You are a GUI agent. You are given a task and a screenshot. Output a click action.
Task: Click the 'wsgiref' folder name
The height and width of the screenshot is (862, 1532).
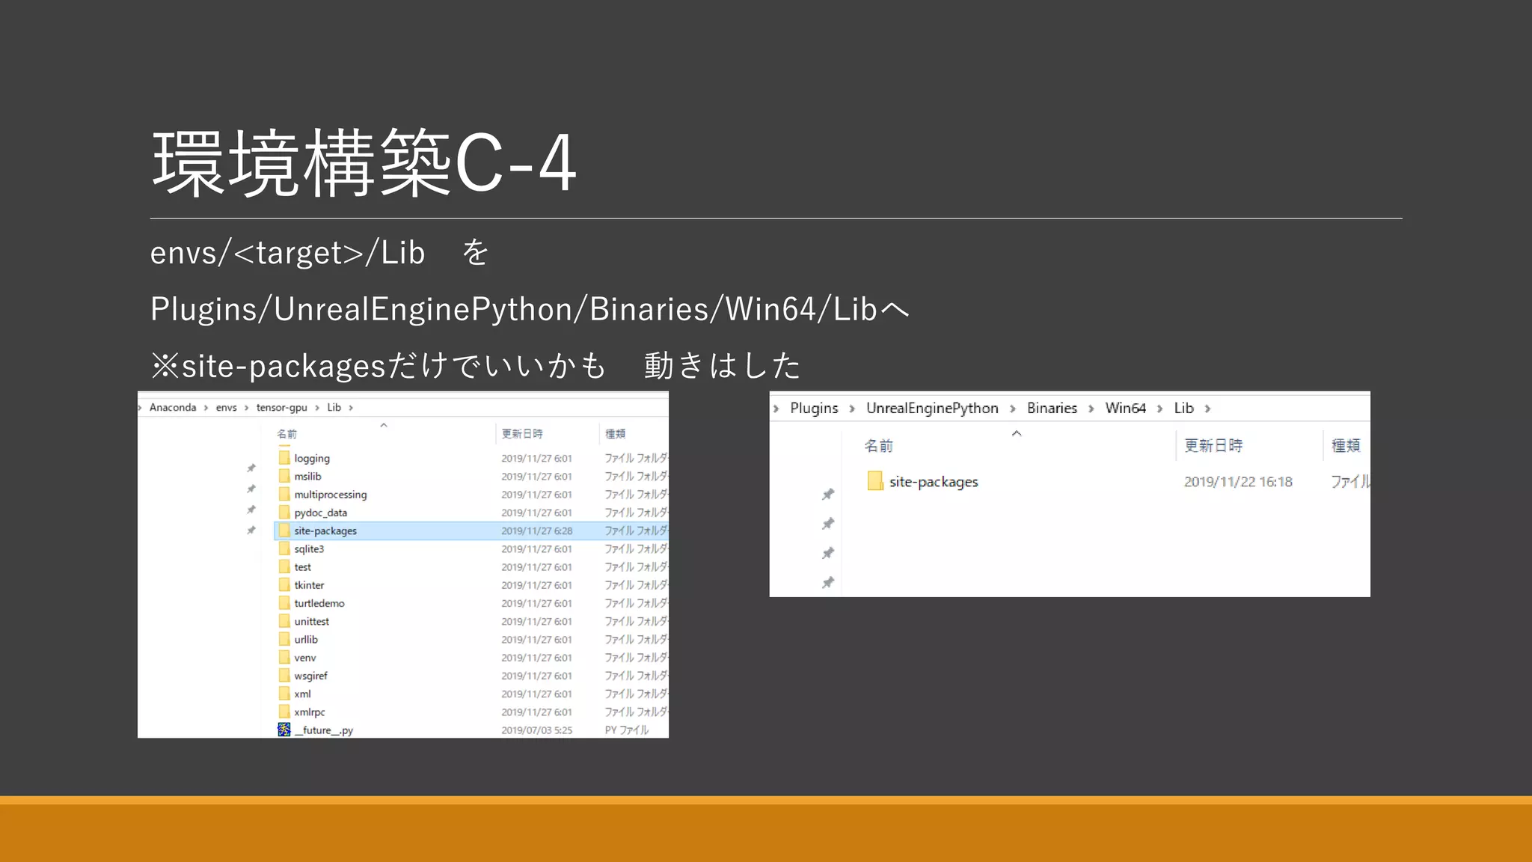pyautogui.click(x=311, y=676)
